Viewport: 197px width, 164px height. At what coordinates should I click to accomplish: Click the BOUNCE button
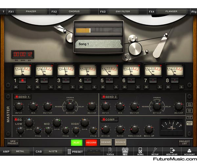[x=120, y=142]
